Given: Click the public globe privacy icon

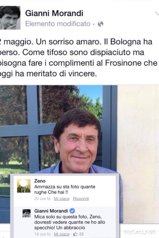Looking at the screenshot, I should [101, 24].
